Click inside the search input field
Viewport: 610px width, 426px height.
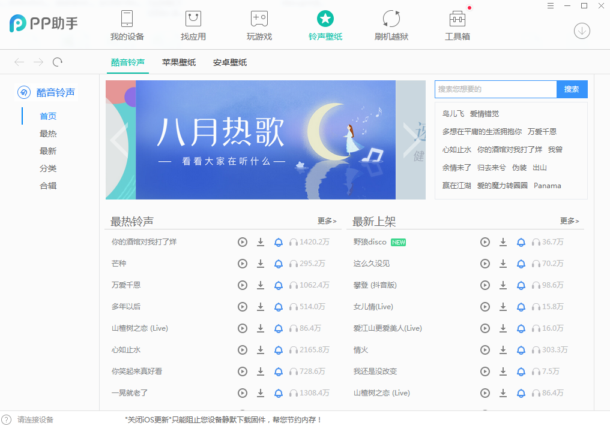coord(495,89)
